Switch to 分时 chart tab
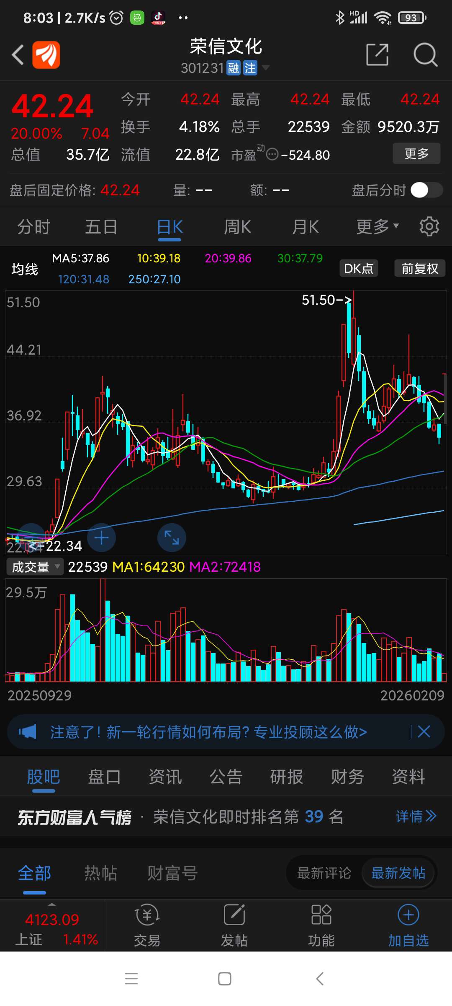452x1006 pixels. coord(33,227)
